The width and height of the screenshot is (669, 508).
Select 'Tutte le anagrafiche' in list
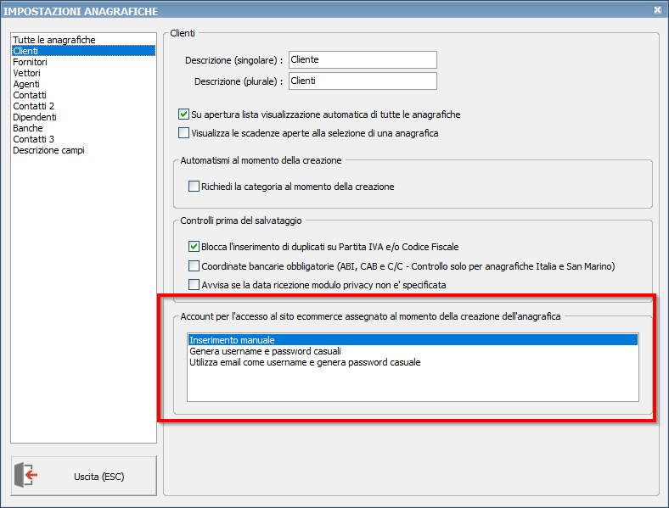53,40
